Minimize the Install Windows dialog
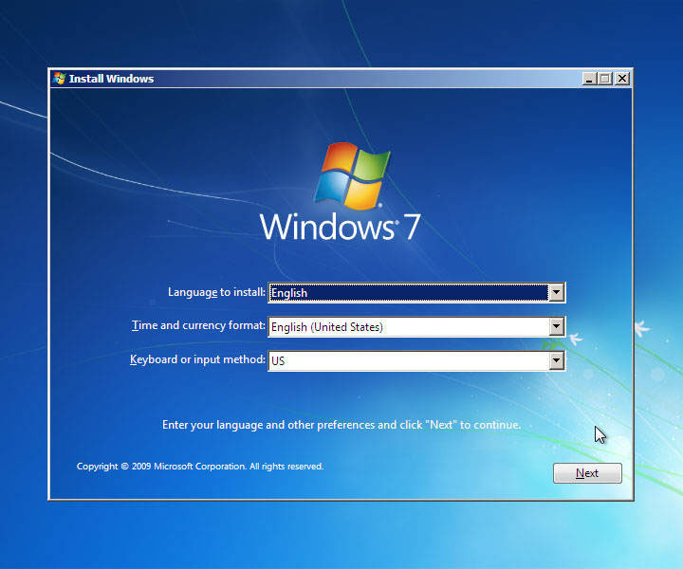 tap(589, 79)
